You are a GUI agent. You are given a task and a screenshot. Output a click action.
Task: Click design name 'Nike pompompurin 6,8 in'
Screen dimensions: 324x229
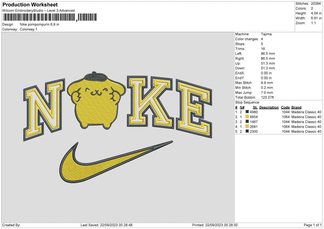pos(39,24)
